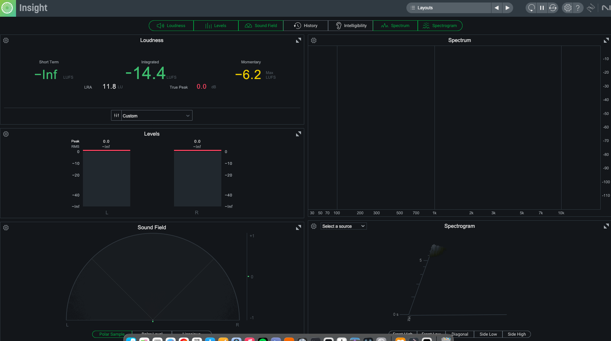611x341 pixels.
Task: Expand the Spectrogram panel to full view
Action: click(606, 226)
